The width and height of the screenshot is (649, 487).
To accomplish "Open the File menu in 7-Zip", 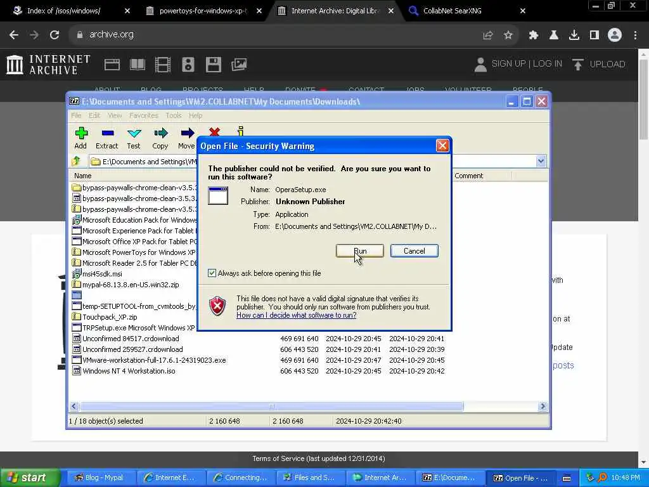I will [76, 115].
